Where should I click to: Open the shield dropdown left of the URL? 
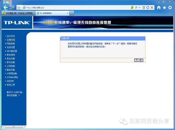(x=19, y=8)
